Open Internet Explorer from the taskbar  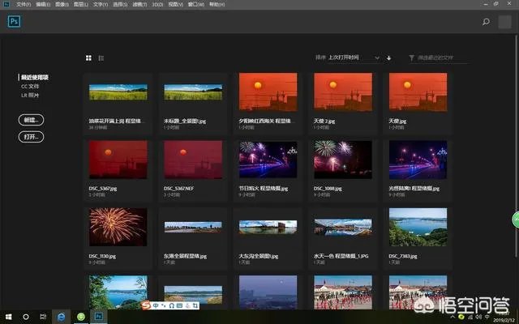[62, 317]
